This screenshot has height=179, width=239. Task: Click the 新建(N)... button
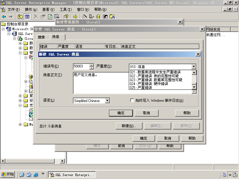point(129,126)
